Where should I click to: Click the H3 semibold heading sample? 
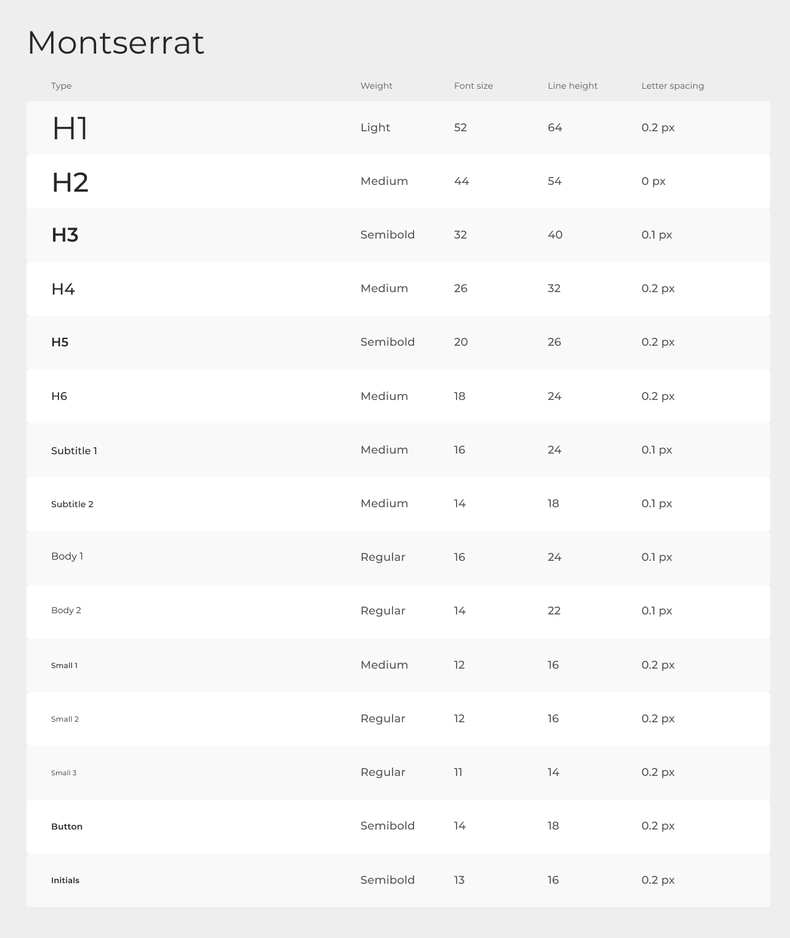tap(65, 235)
